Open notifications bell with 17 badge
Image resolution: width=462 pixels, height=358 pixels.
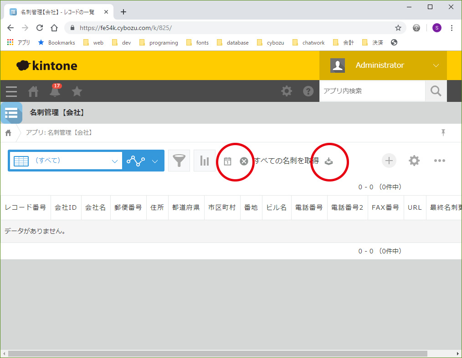point(55,91)
